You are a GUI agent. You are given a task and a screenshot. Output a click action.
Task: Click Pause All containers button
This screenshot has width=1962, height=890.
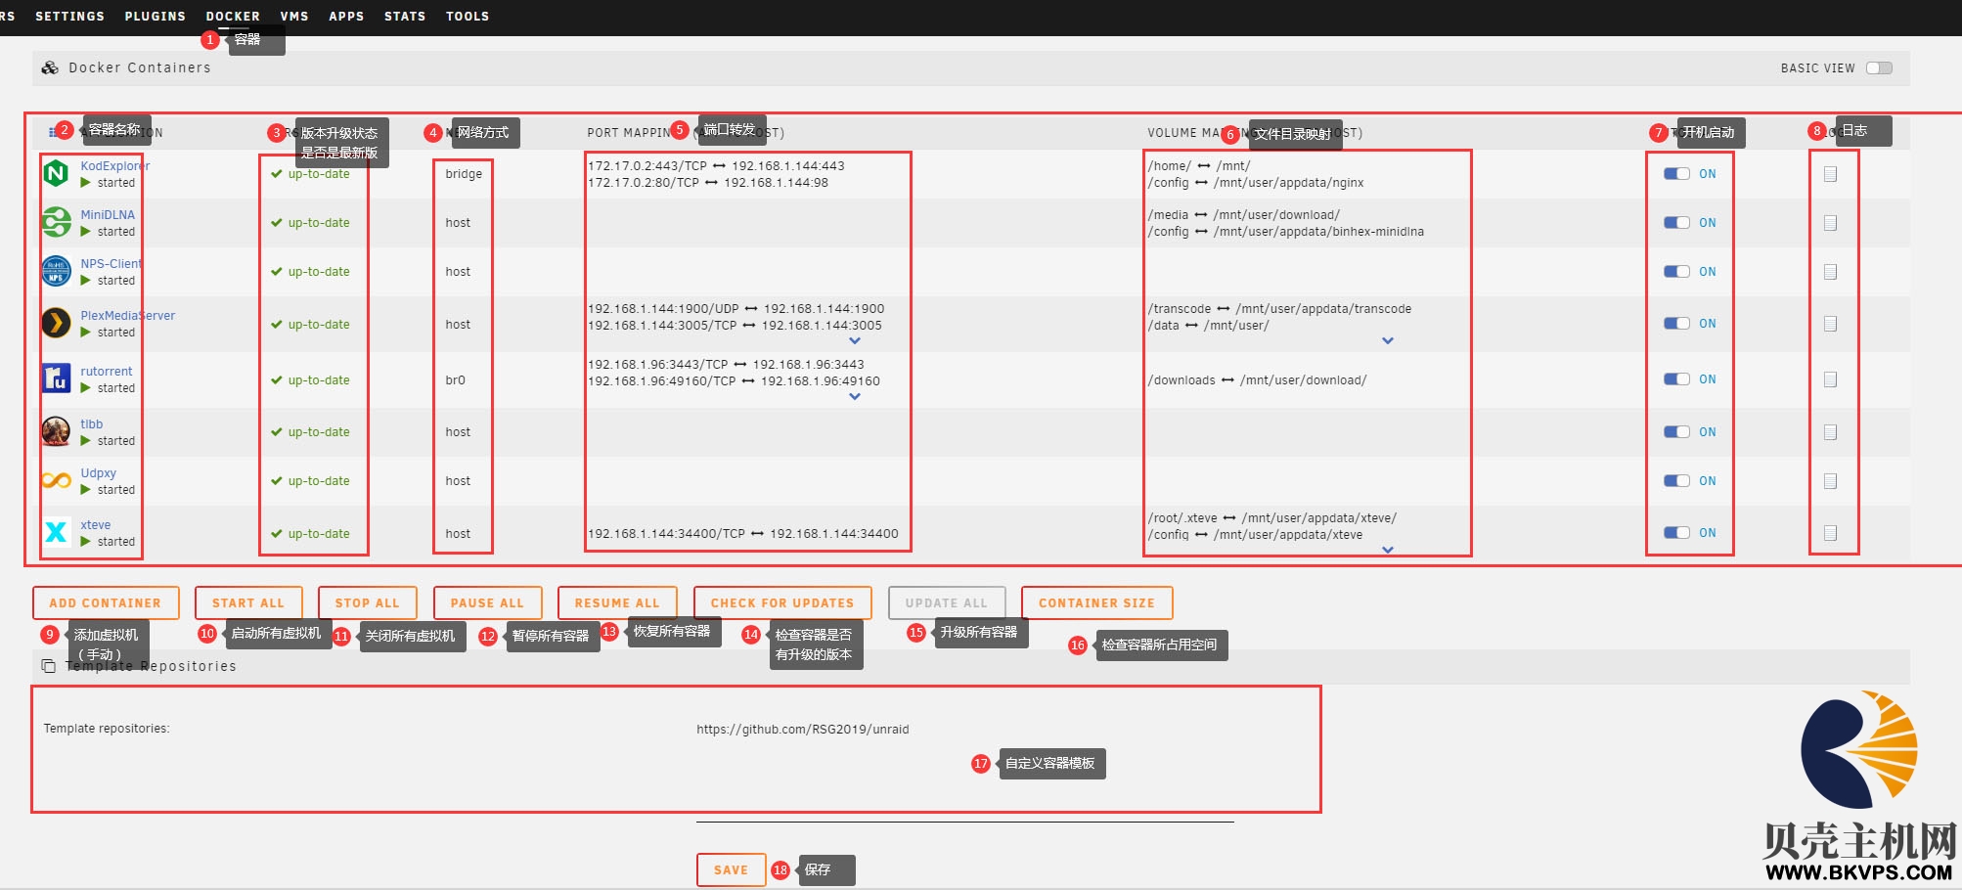click(487, 603)
